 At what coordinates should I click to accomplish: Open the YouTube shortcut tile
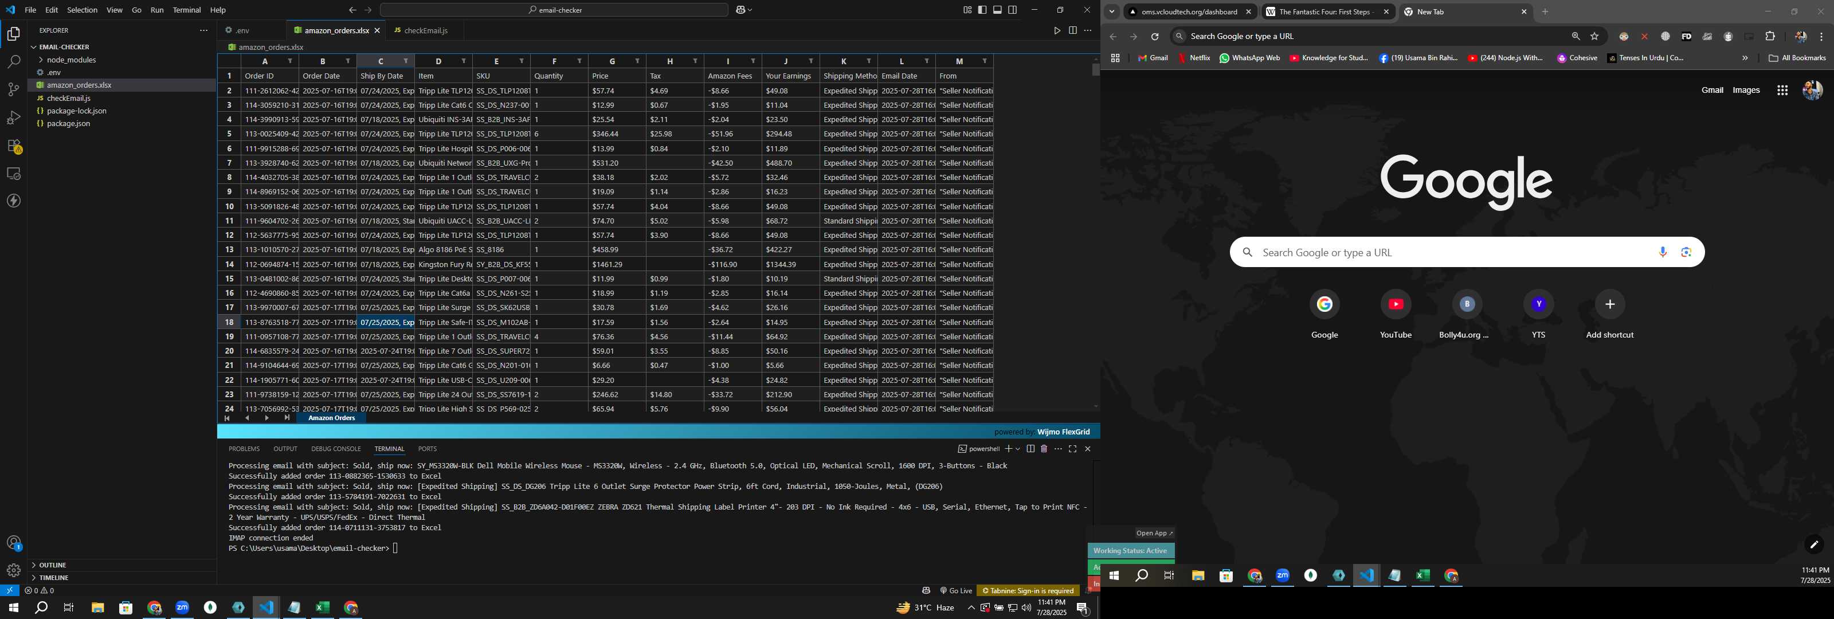click(1396, 315)
